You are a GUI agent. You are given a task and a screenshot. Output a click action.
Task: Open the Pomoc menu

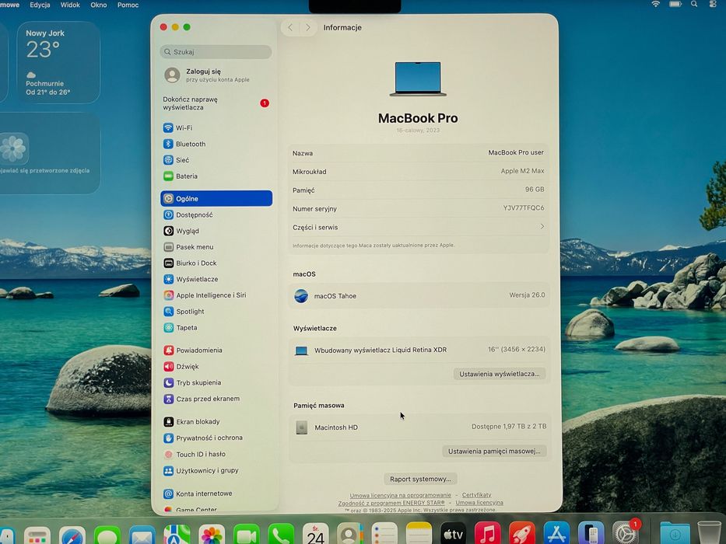[128, 5]
